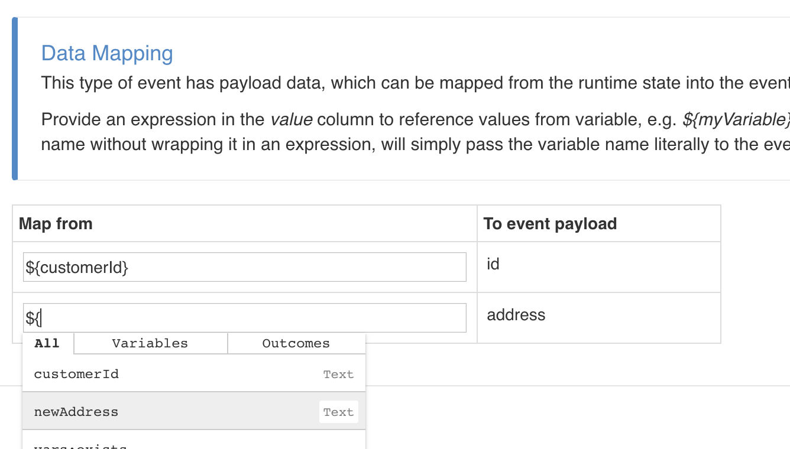
Task: Pick customerId from the suggestion list
Action: pos(76,374)
